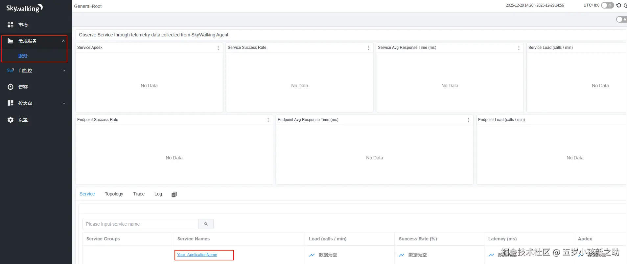Open the 设置 settings gear item

point(11,120)
